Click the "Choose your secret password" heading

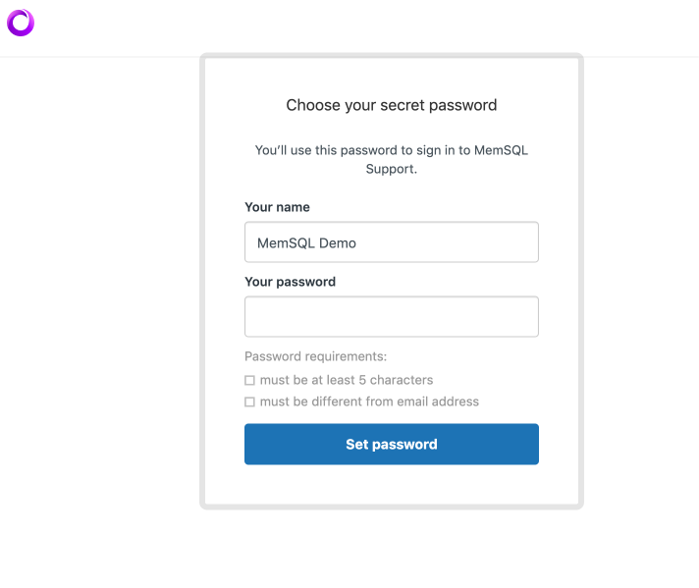pyautogui.click(x=391, y=105)
